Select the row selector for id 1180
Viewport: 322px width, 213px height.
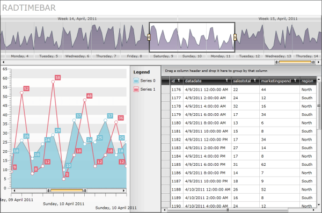pyautogui.click(x=166, y=123)
